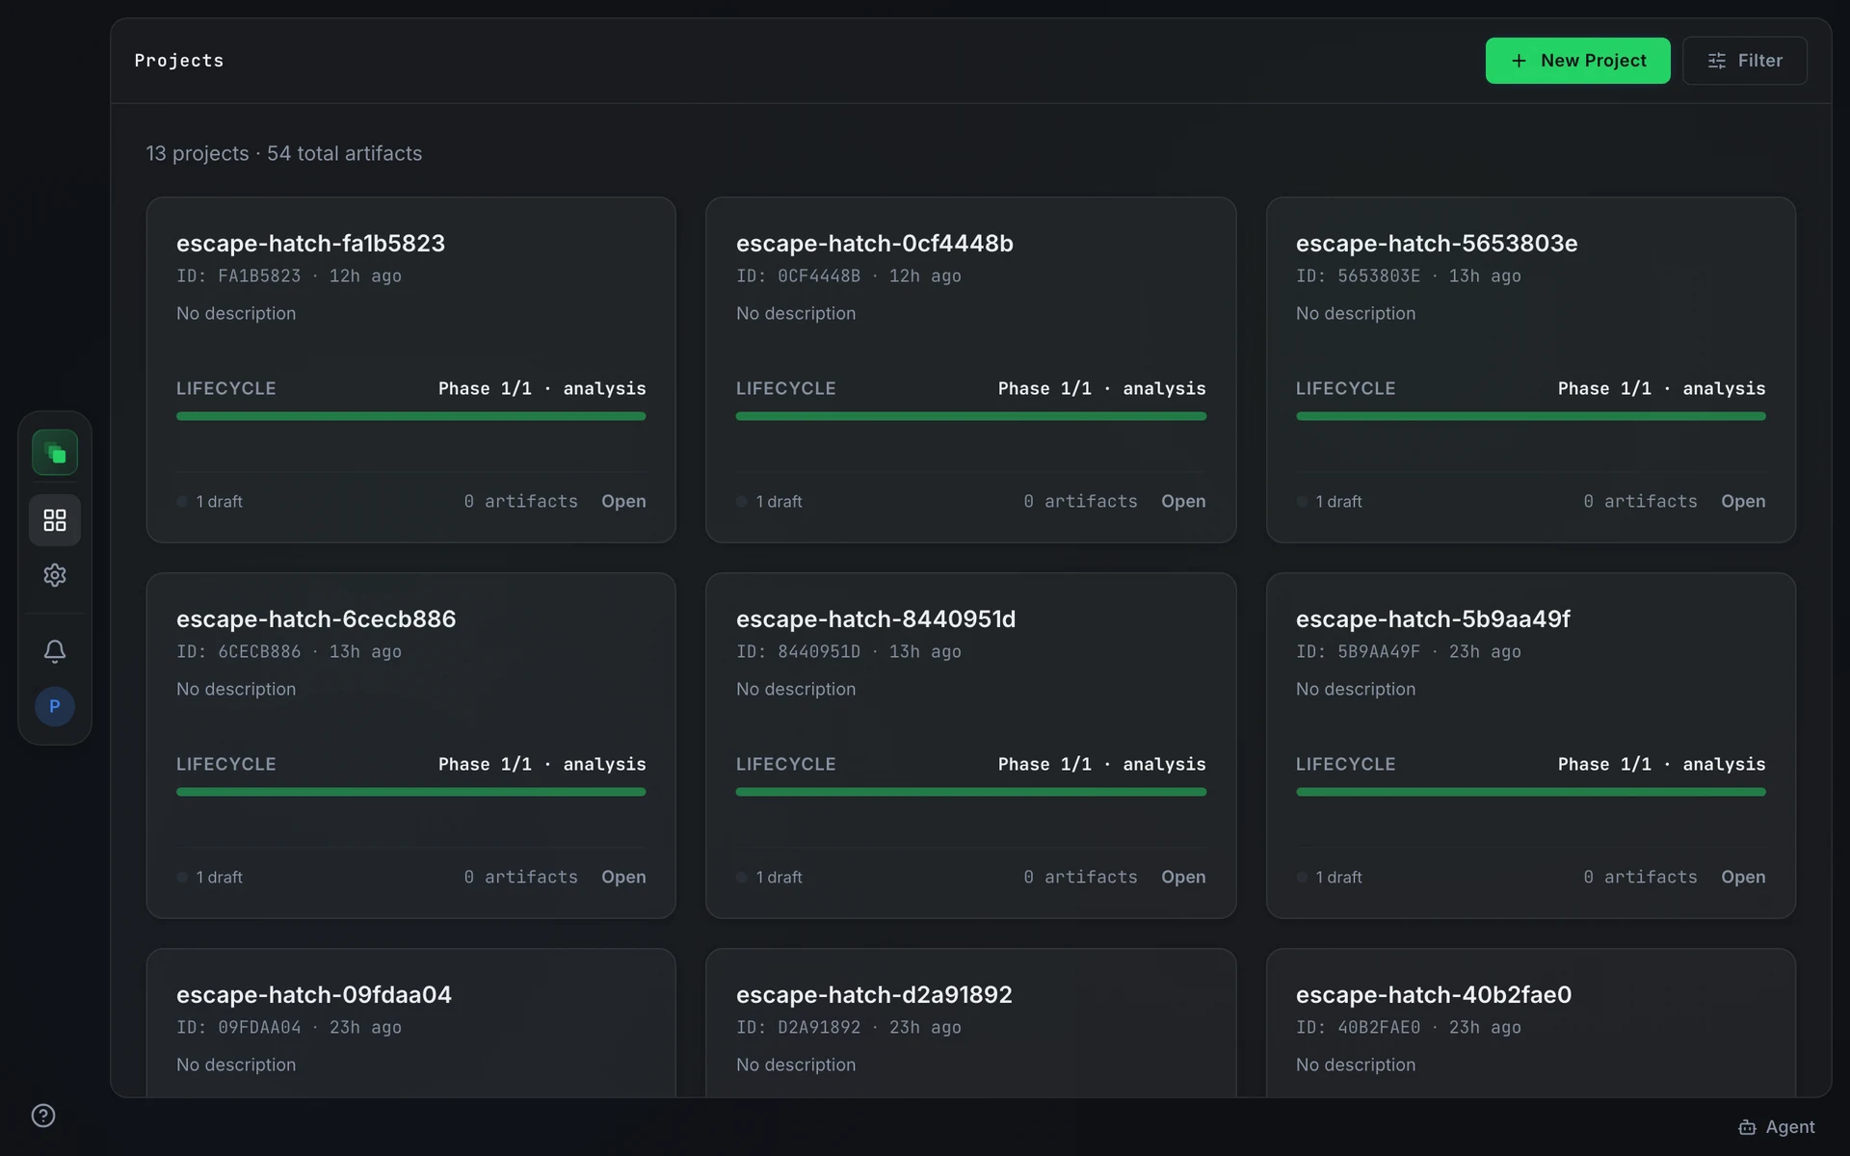Click '0 artifacts' on escape-hatch-8440951d card

1081,877
